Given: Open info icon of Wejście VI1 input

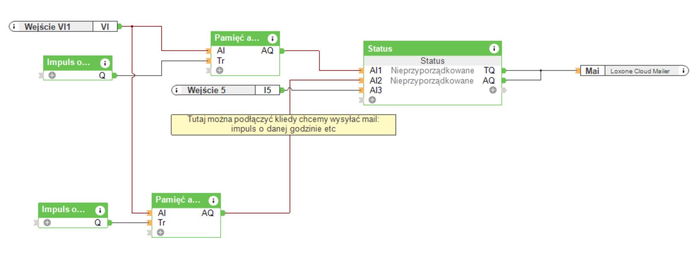Looking at the screenshot, I should tap(14, 27).
